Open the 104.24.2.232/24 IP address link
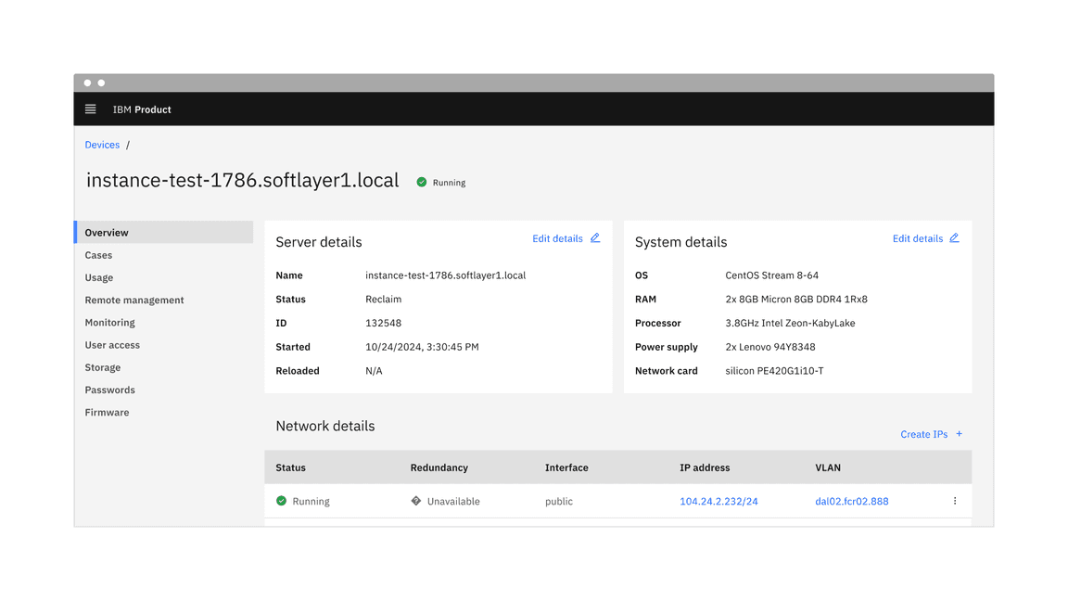Image resolution: width=1068 pixels, height=601 pixels. pos(718,502)
